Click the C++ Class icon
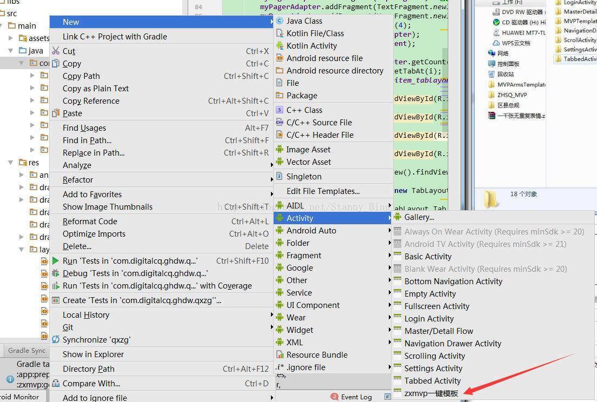 280,110
